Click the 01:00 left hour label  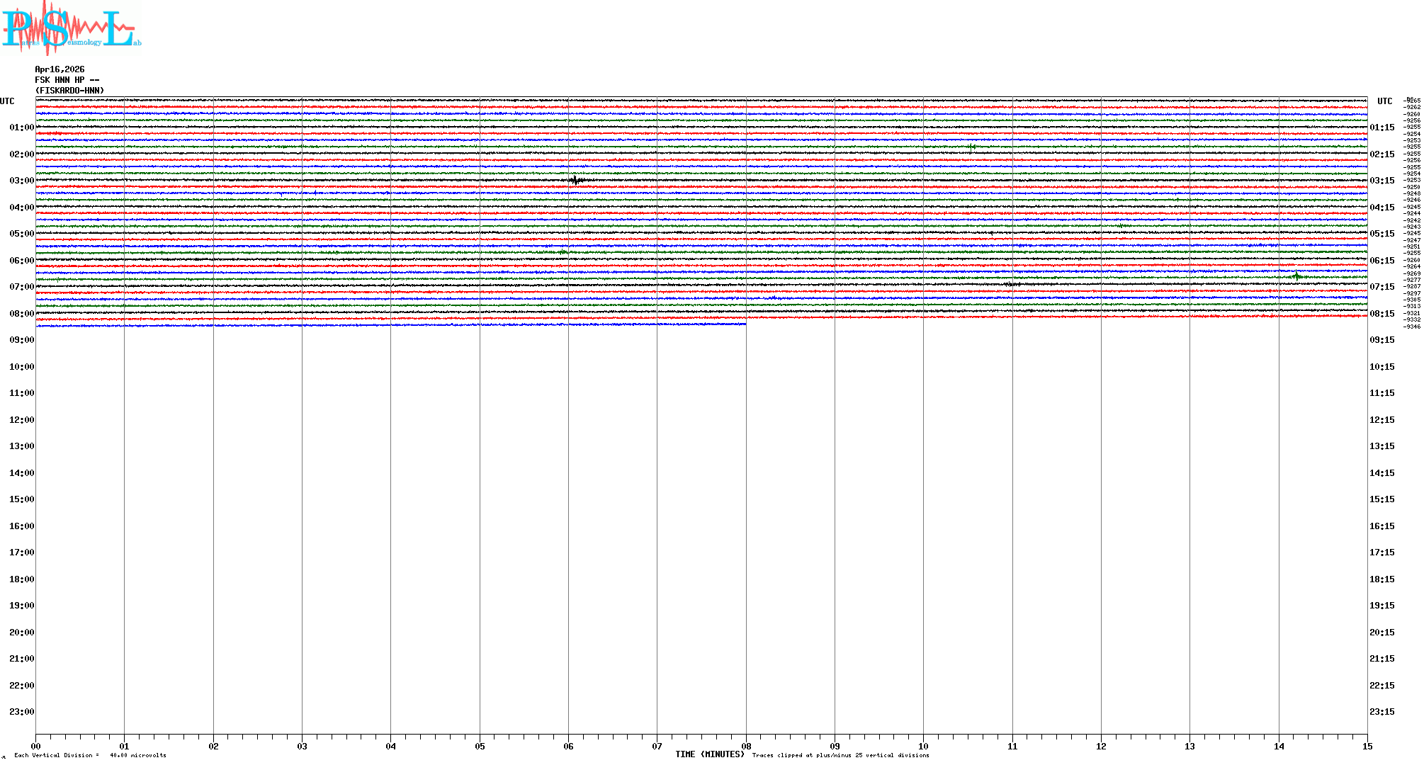(x=21, y=127)
